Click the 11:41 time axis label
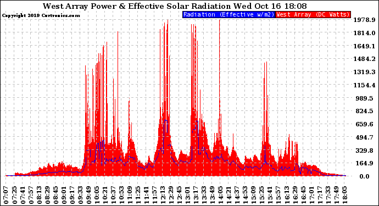 coord(147,195)
